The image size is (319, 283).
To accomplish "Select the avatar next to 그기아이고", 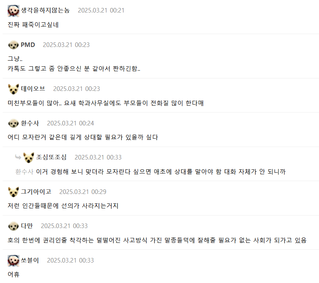I will tap(13, 192).
